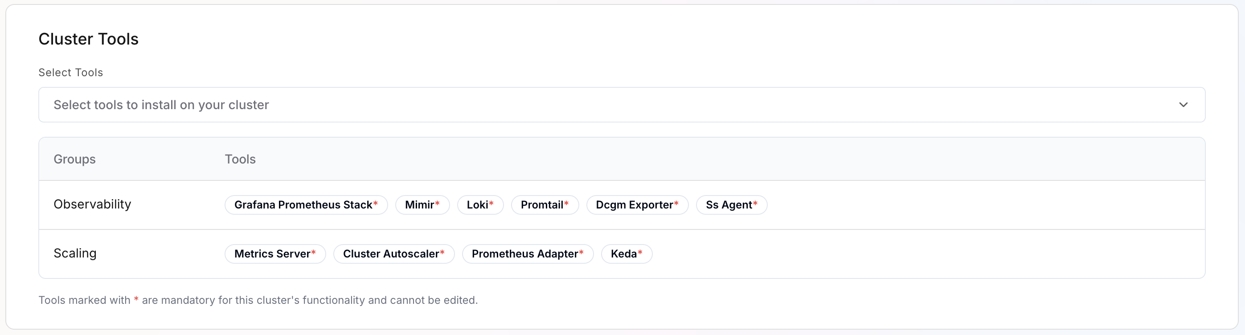Click the Tools column header
The height and width of the screenshot is (335, 1245).
240,159
